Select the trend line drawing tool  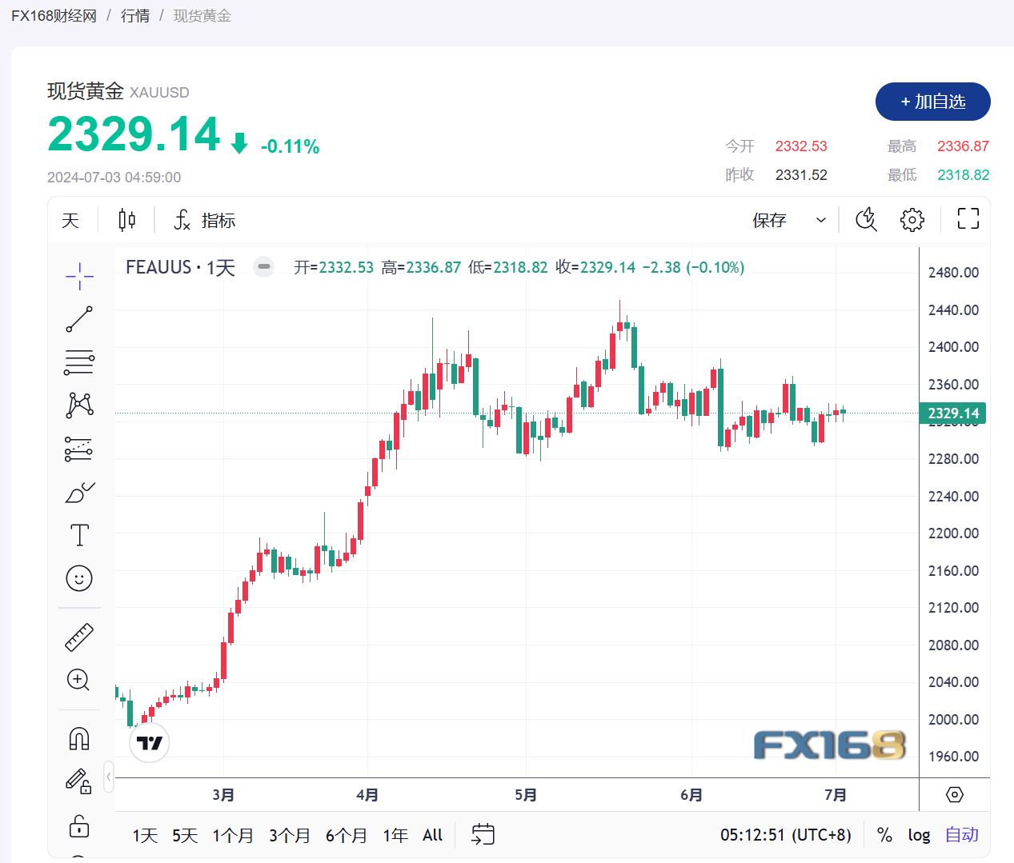pos(78,318)
